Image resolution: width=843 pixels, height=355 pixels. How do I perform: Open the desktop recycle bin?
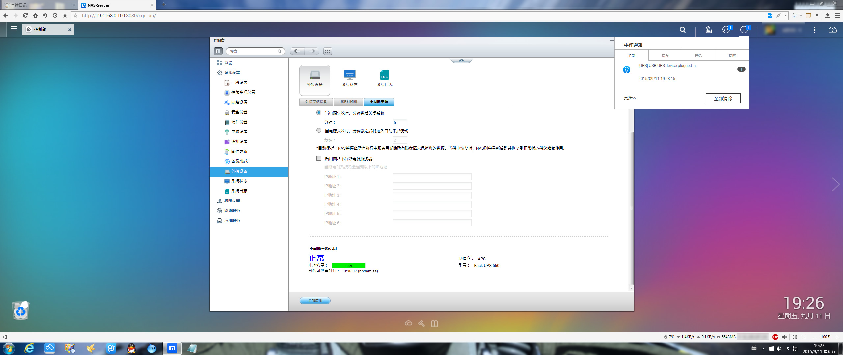click(x=21, y=310)
